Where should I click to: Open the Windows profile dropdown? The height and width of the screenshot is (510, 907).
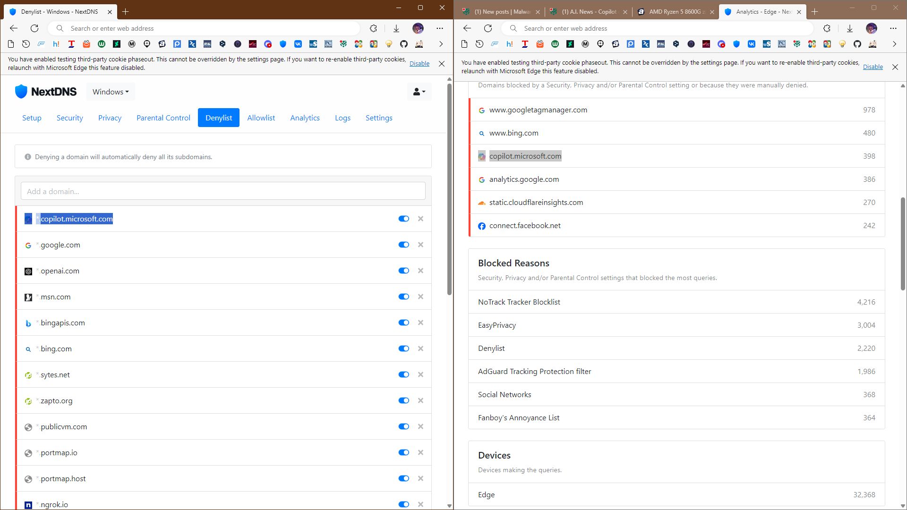coord(111,92)
